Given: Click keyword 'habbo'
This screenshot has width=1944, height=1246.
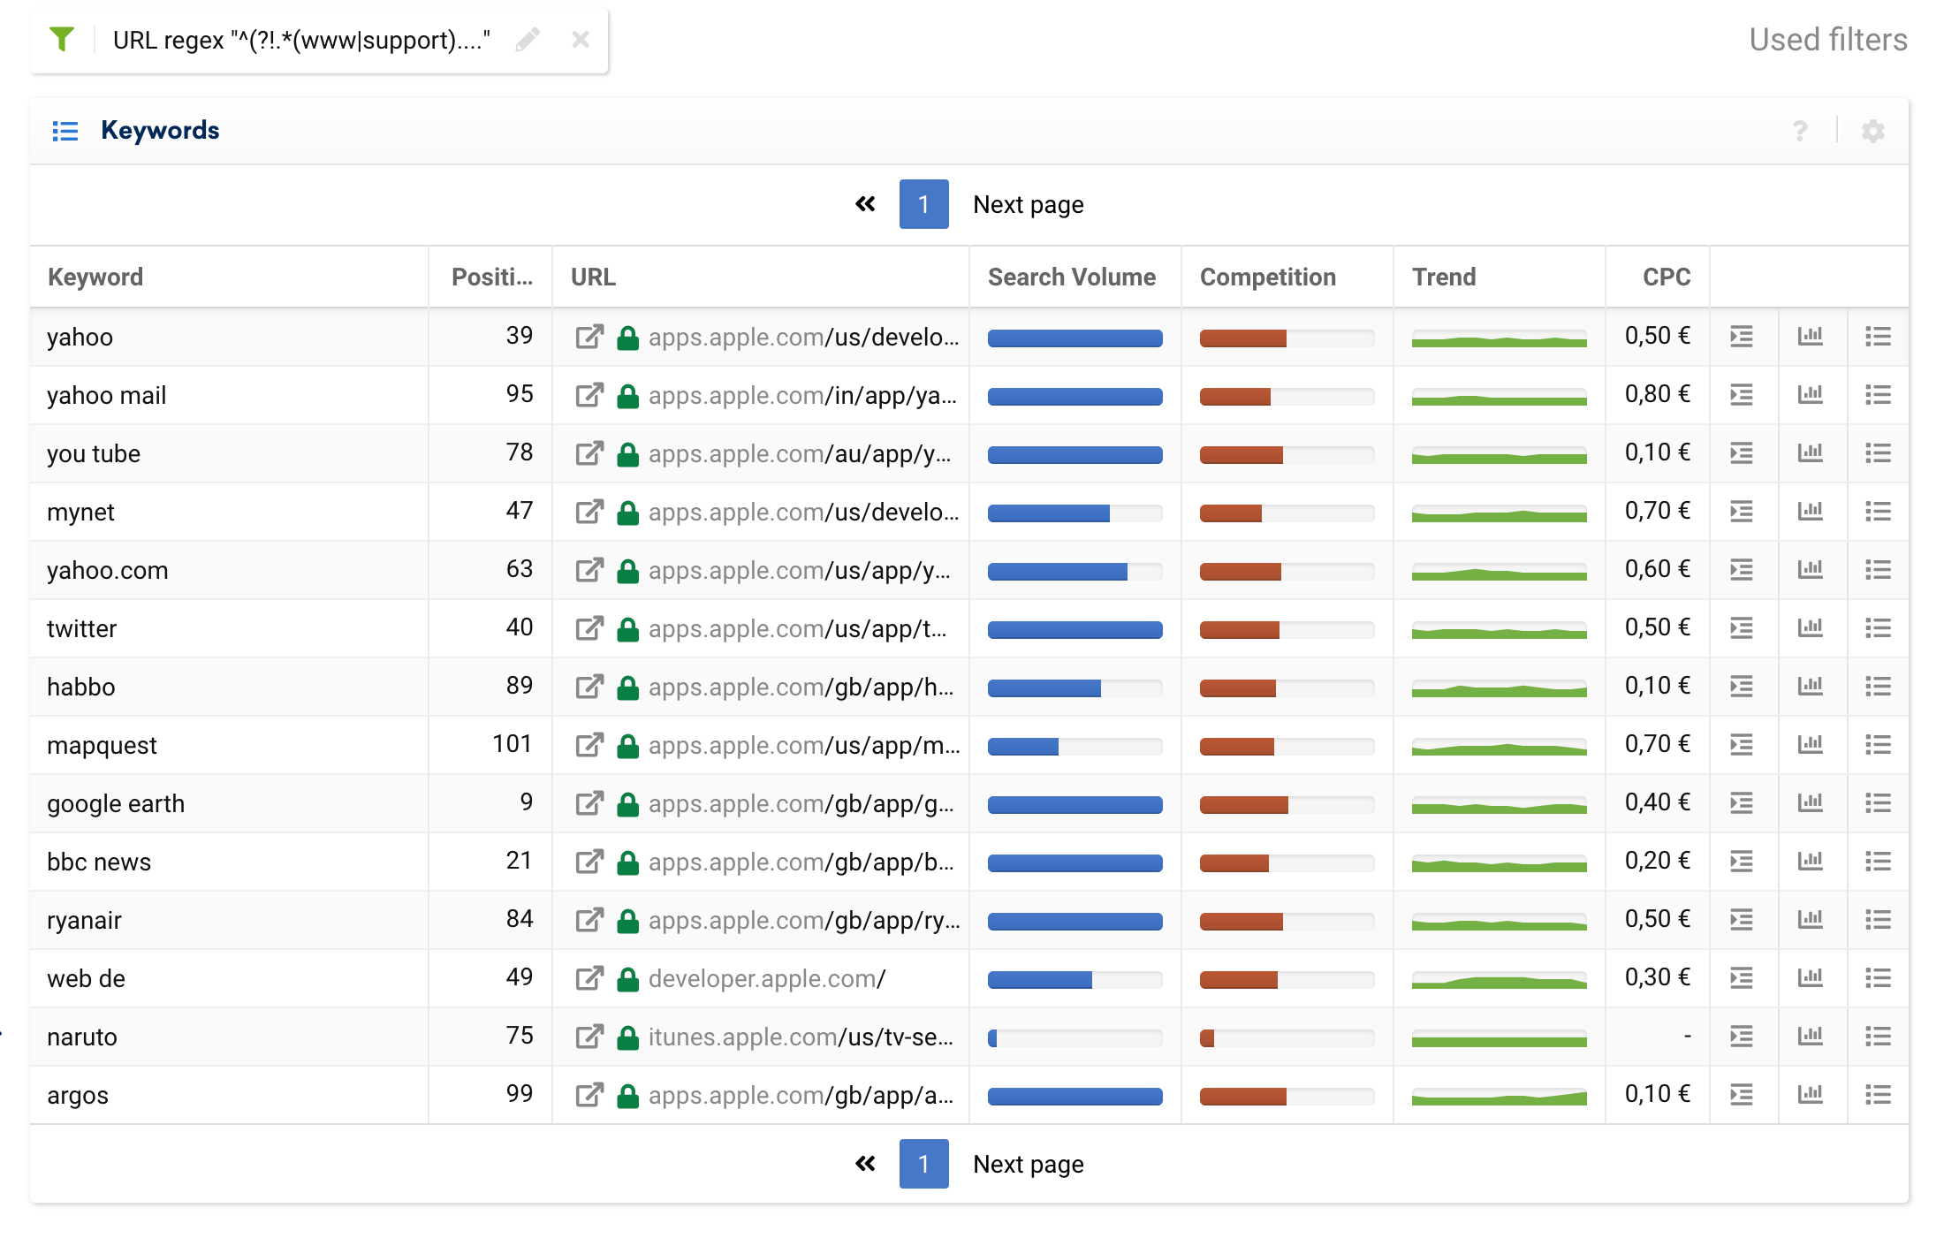Looking at the screenshot, I should 81,688.
